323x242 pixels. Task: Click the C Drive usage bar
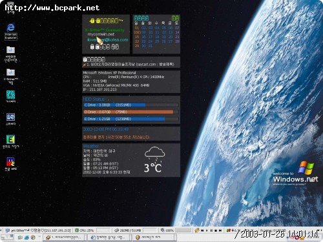[131, 105]
